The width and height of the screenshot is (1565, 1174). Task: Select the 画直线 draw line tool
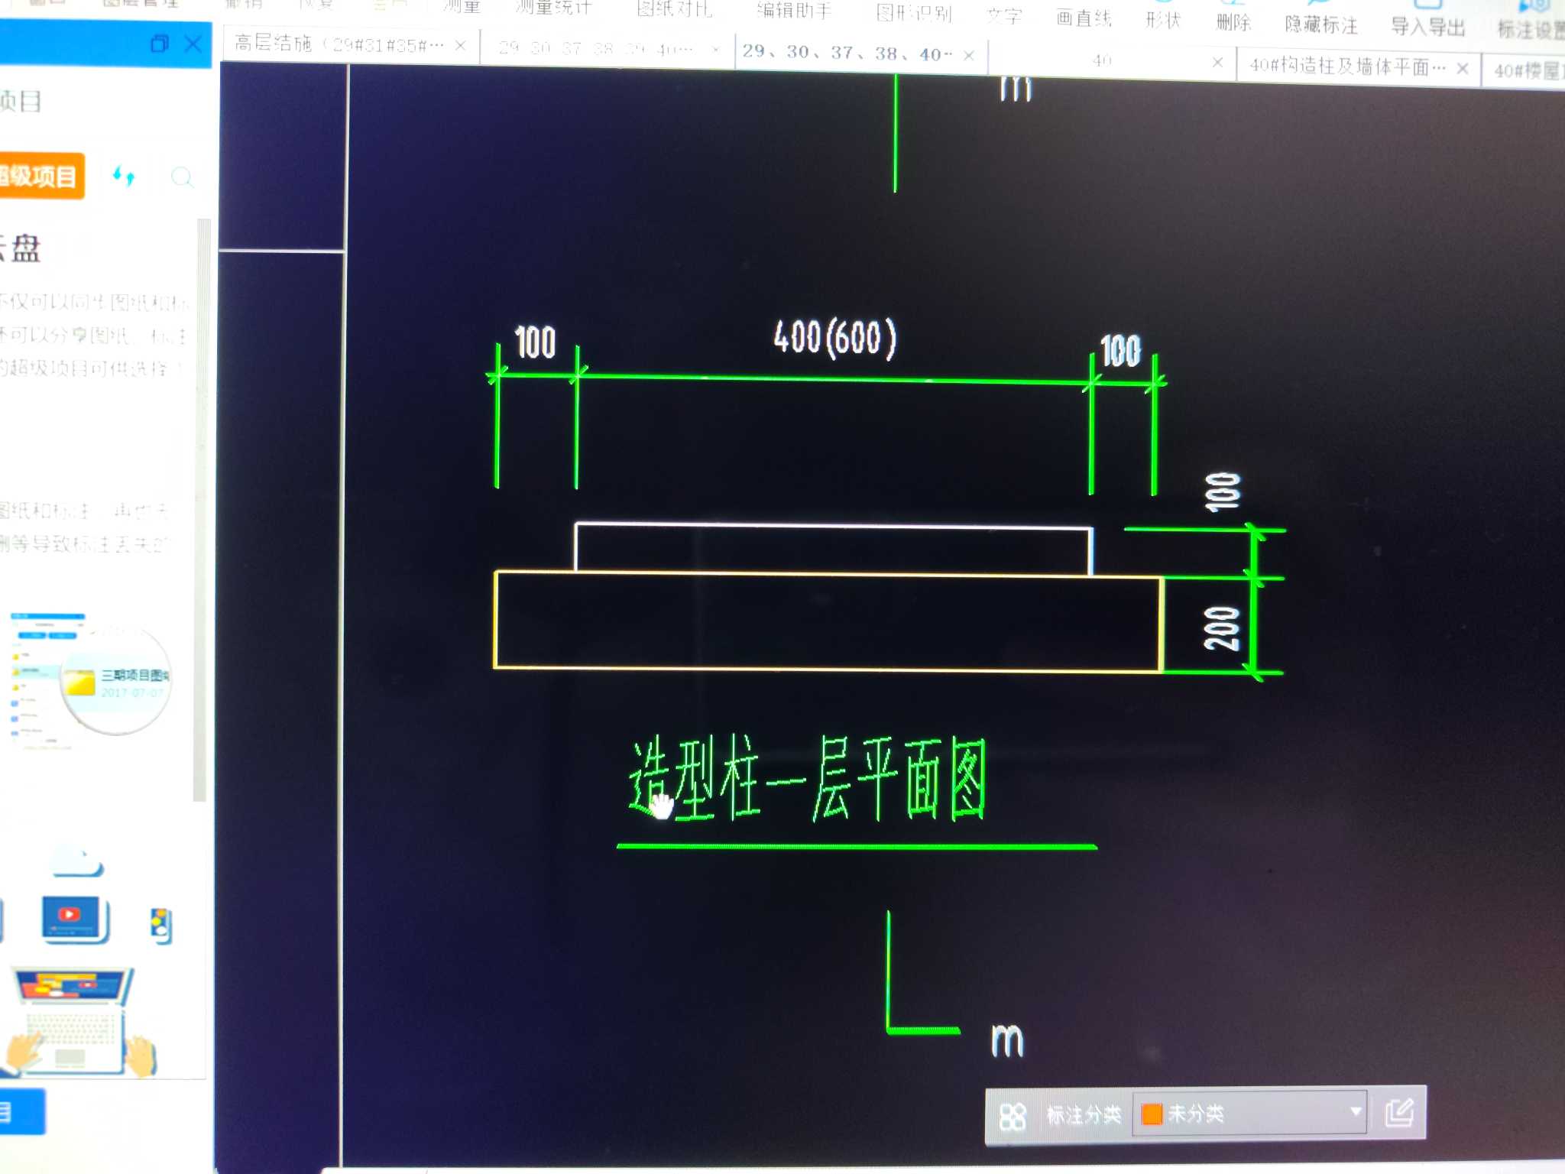(x=1084, y=18)
